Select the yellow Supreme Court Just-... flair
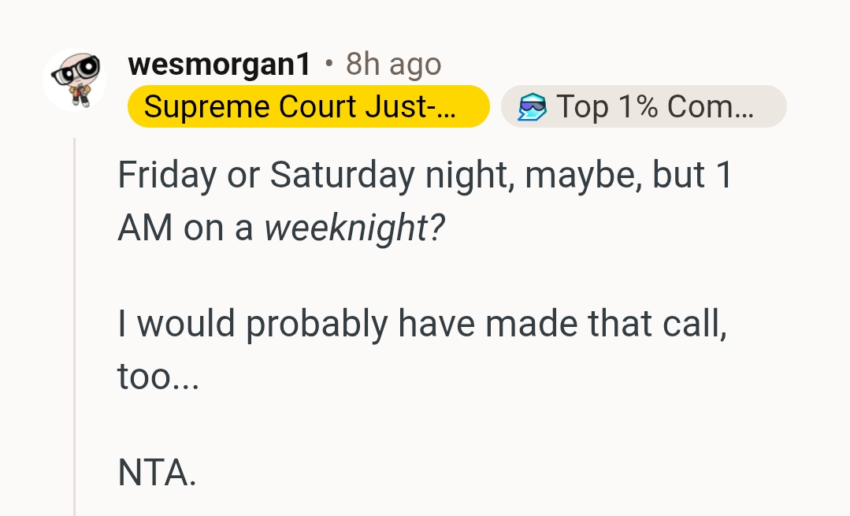Viewport: 850px width, 516px height. tap(308, 106)
